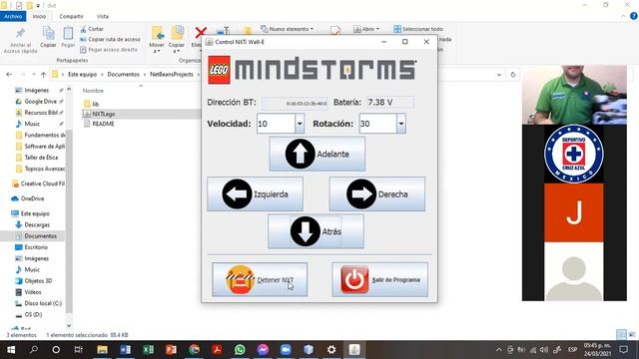Click the Batería 7.38 V field

390,102
